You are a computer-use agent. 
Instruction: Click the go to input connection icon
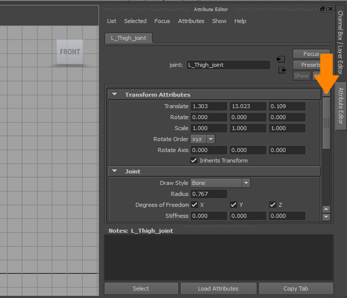281,59
